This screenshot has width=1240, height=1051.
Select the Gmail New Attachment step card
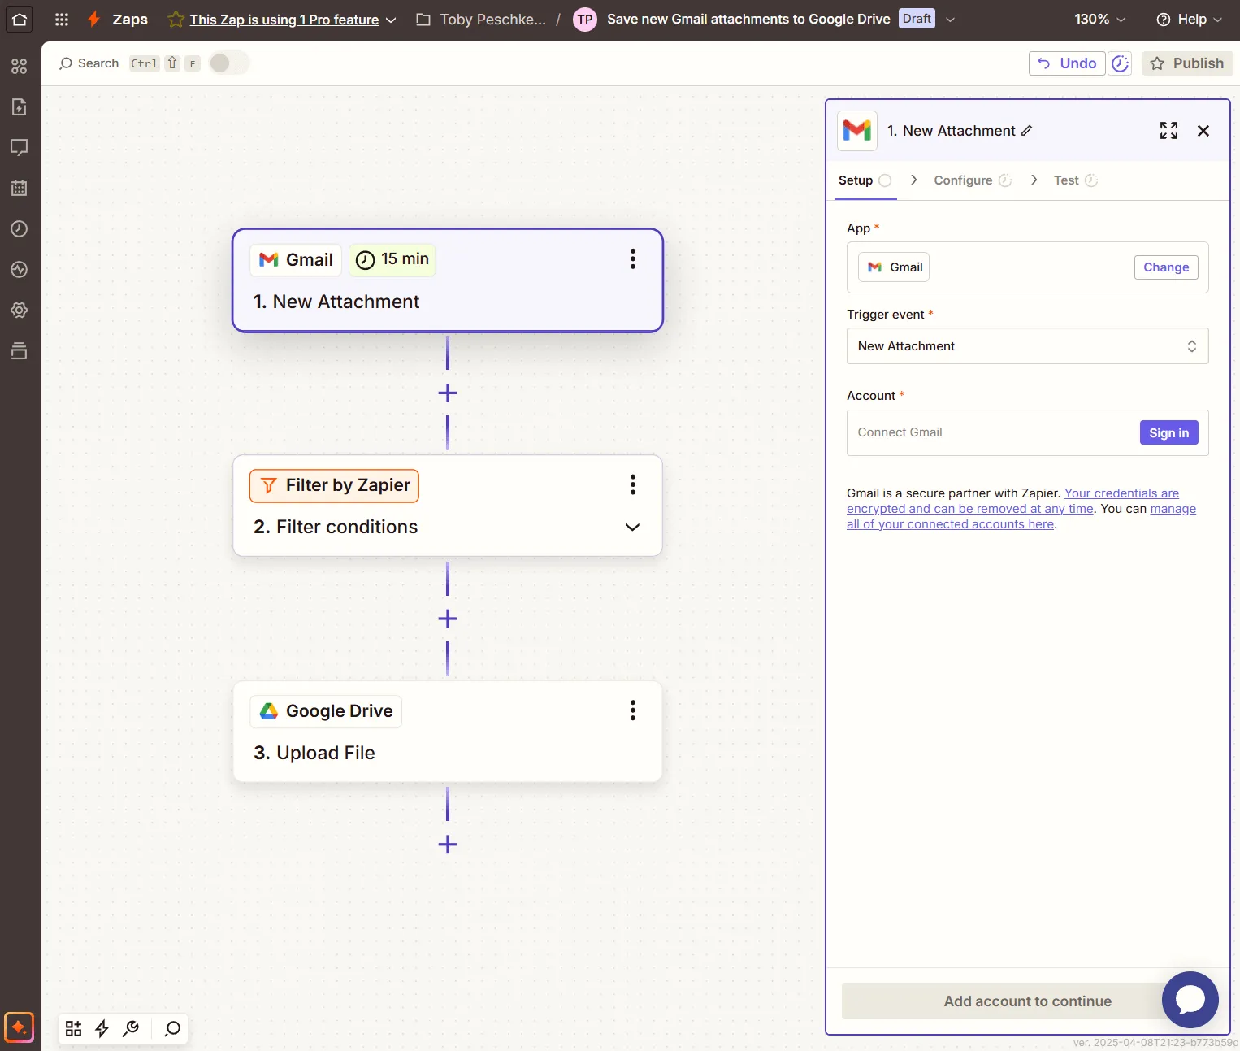tap(448, 280)
